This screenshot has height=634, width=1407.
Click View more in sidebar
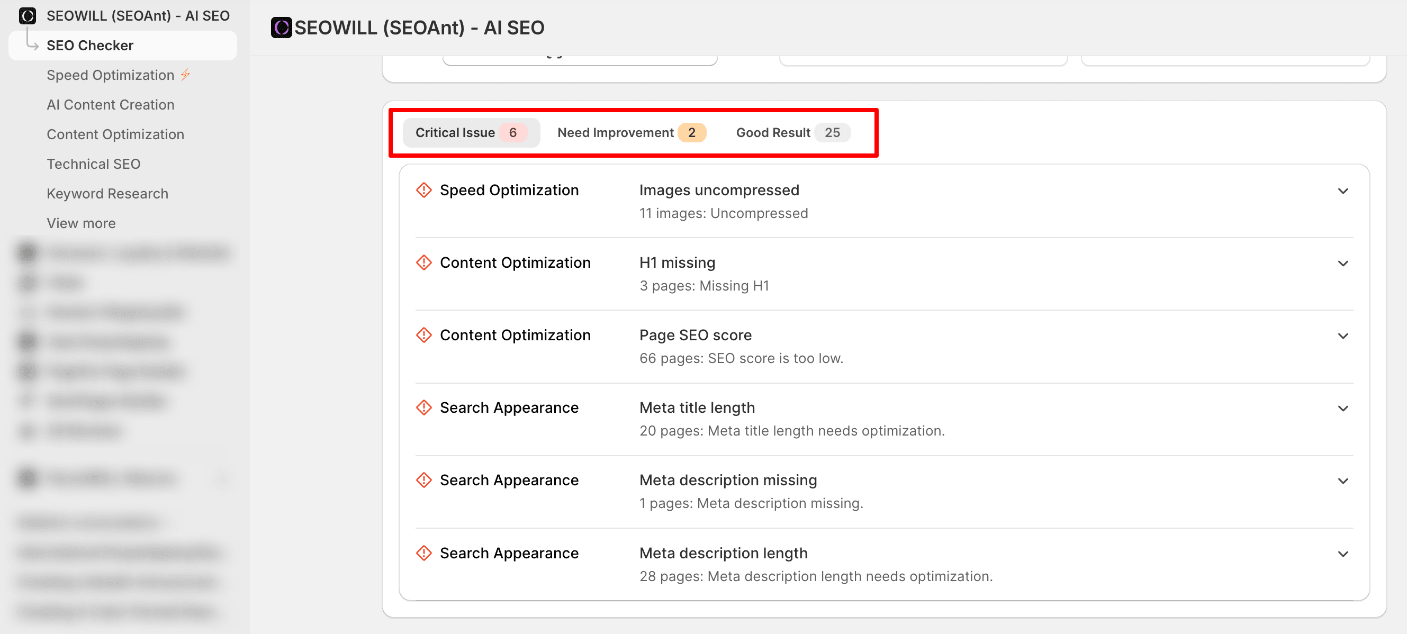coord(81,223)
